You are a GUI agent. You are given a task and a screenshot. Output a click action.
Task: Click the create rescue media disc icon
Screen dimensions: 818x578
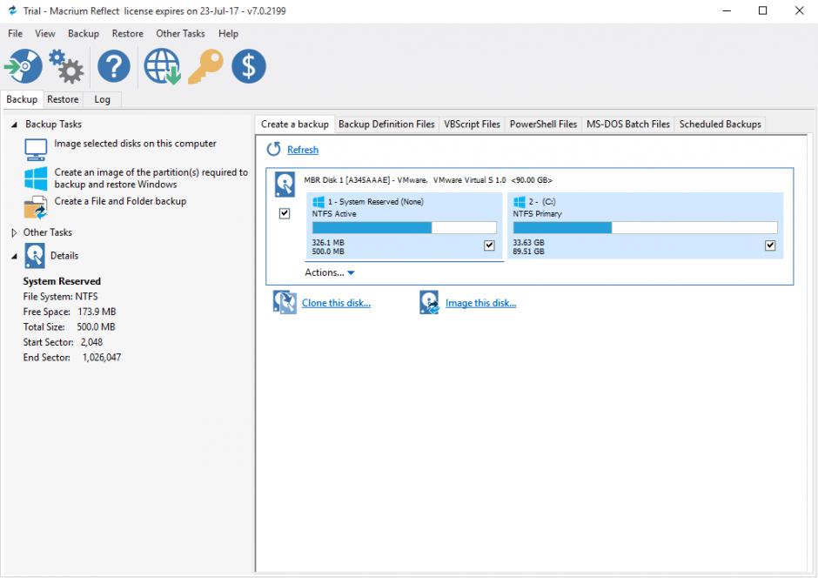click(x=23, y=66)
